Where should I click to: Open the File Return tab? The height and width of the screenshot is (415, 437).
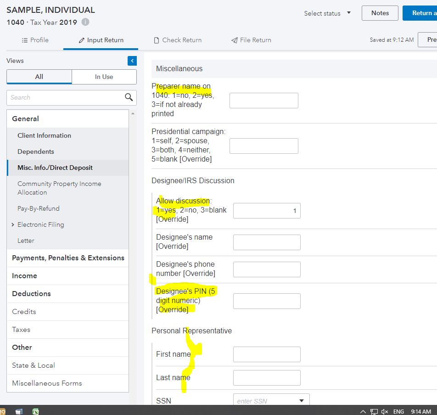[251, 40]
